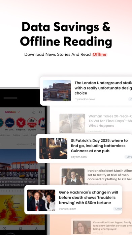Read 'The London Underground station' headline
This screenshot has width=132, height=235.
[x=103, y=88]
